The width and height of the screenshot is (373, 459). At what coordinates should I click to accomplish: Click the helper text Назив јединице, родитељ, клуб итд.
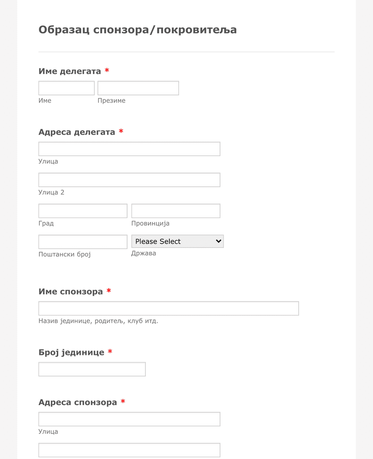pyautogui.click(x=98, y=321)
